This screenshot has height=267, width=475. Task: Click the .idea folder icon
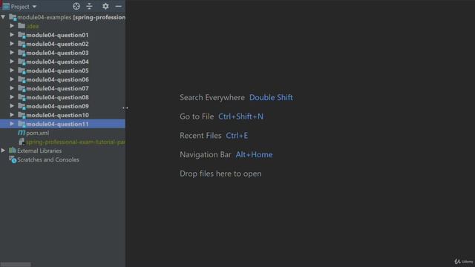22,26
